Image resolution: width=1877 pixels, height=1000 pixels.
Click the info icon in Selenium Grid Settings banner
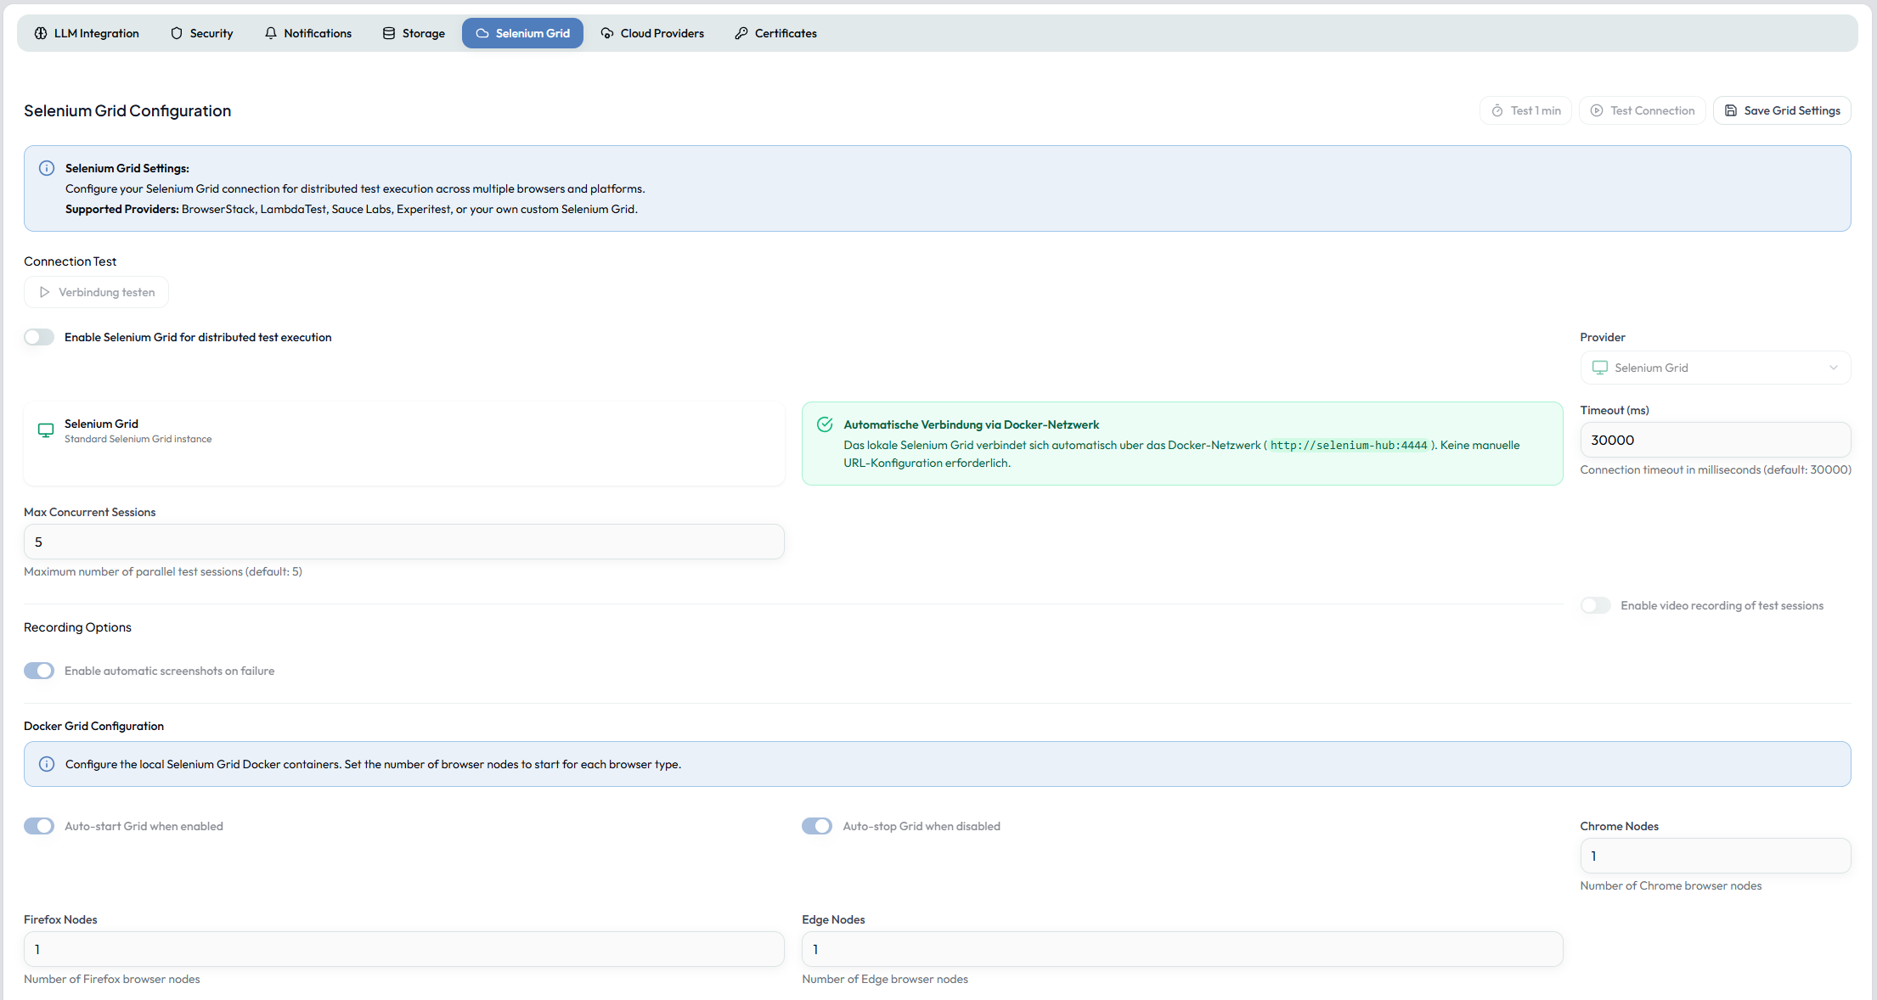click(47, 168)
